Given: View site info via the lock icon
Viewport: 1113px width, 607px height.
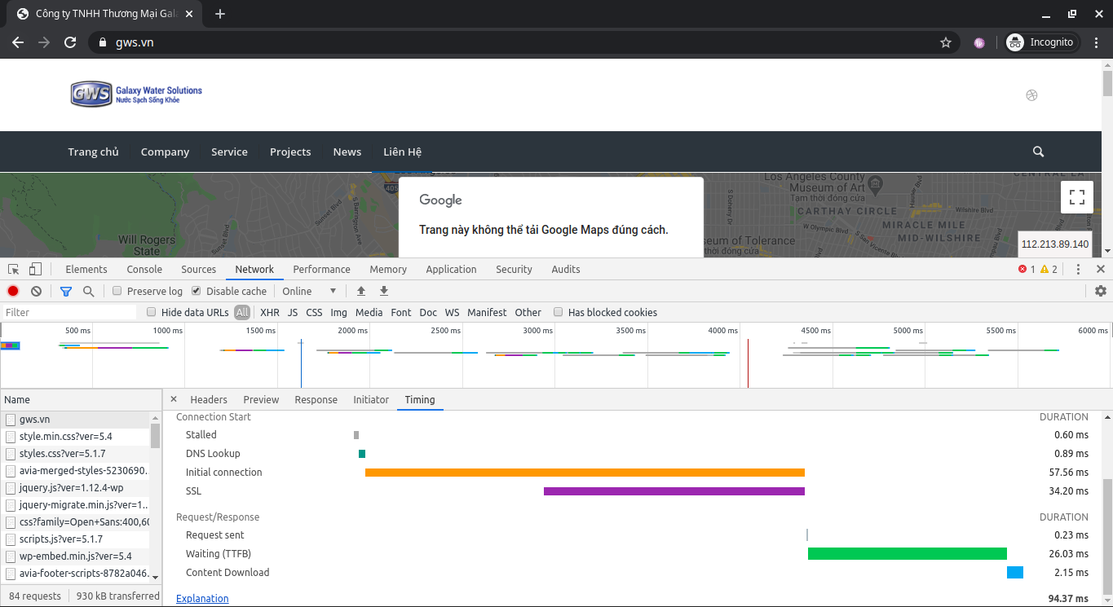Looking at the screenshot, I should [102, 42].
